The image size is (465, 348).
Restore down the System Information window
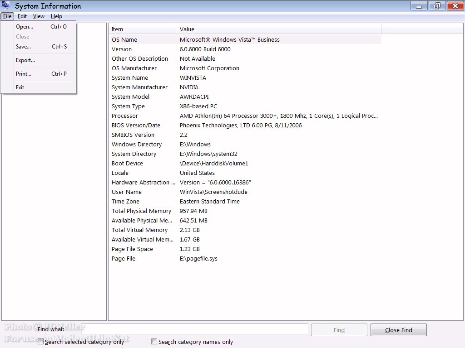coord(437,6)
